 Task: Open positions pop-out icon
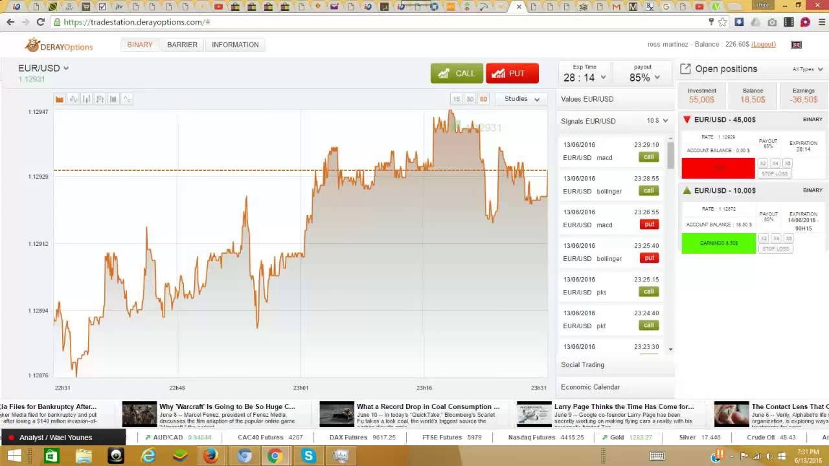click(685, 69)
